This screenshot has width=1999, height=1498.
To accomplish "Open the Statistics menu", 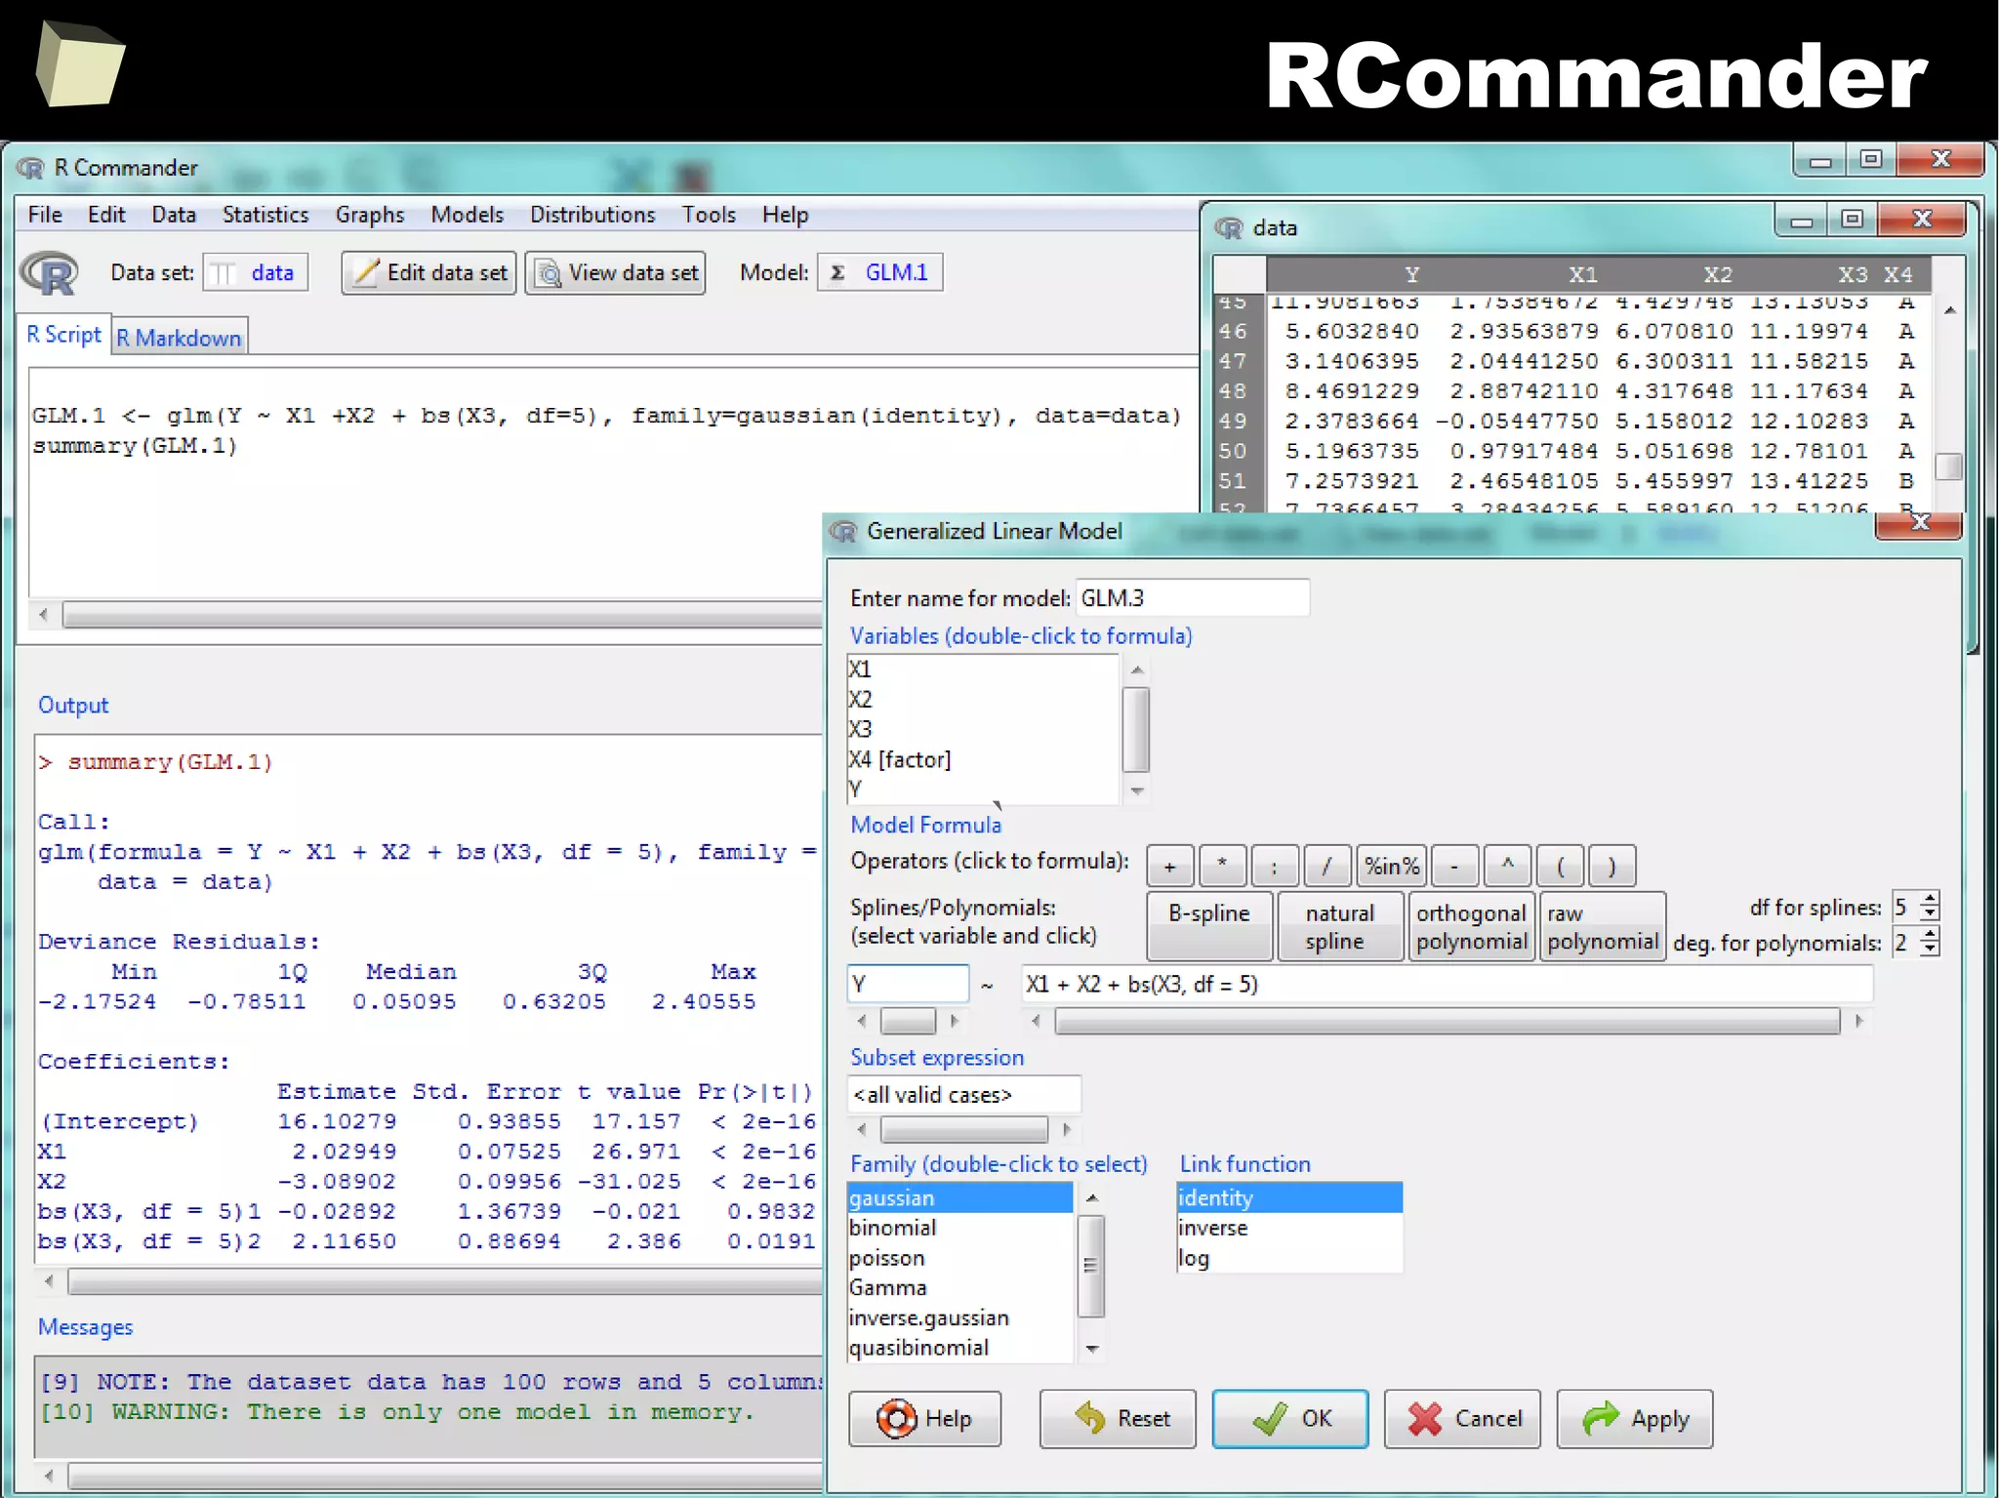I will point(265,214).
